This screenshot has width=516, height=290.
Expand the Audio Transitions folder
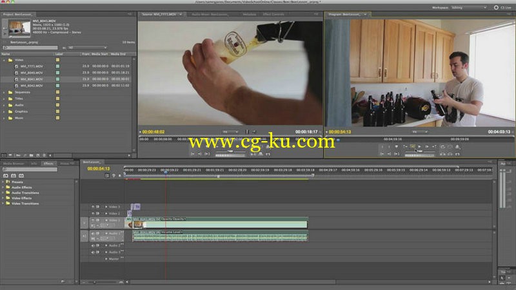(3, 193)
